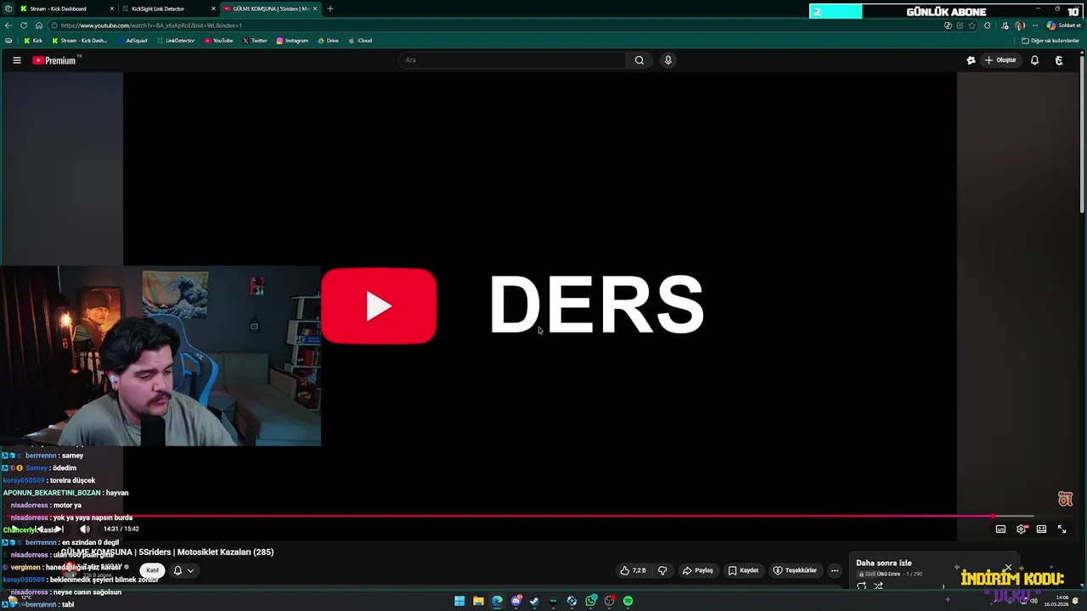Toggle shuffle in Daha sonra izle playlist

click(878, 586)
